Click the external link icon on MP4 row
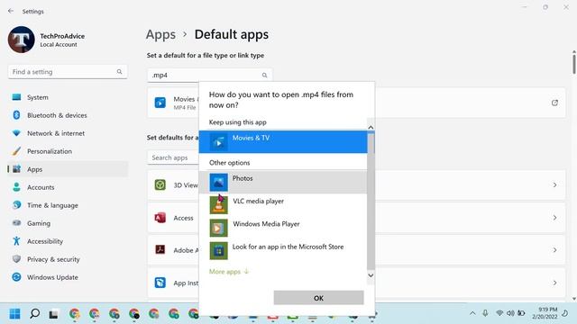Image resolution: width=577 pixels, height=324 pixels. pos(554,103)
